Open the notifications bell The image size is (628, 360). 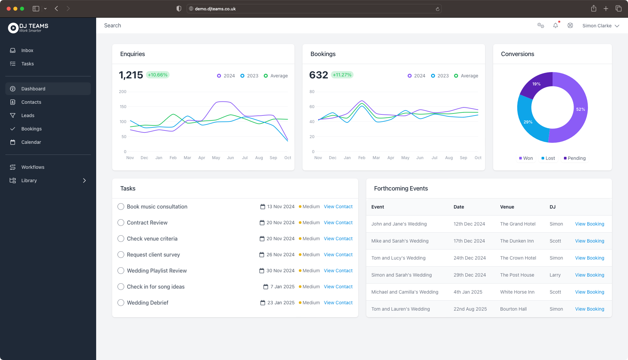(x=555, y=25)
